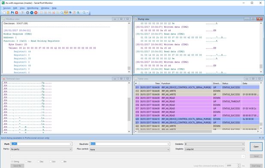This screenshot has width=265, height=168.
Task: Click the Dump view vertical scrollbar
Action: click(x=261, y=48)
